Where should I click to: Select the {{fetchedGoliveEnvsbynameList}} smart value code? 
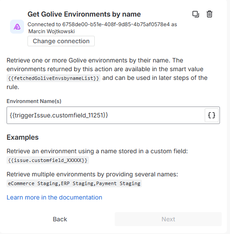coord(53,78)
